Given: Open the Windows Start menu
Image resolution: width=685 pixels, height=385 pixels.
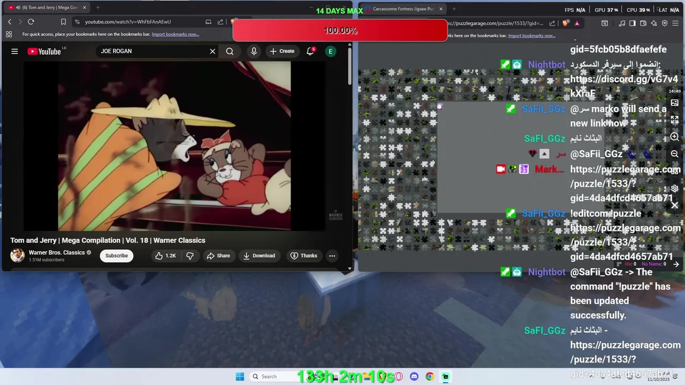Looking at the screenshot, I should click(x=240, y=376).
